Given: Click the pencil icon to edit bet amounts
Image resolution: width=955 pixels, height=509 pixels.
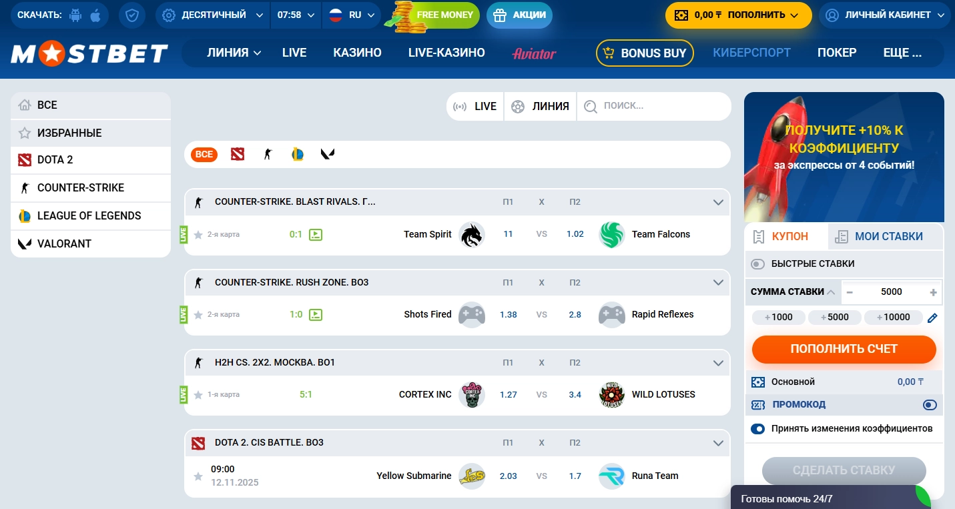Looking at the screenshot, I should tap(932, 318).
